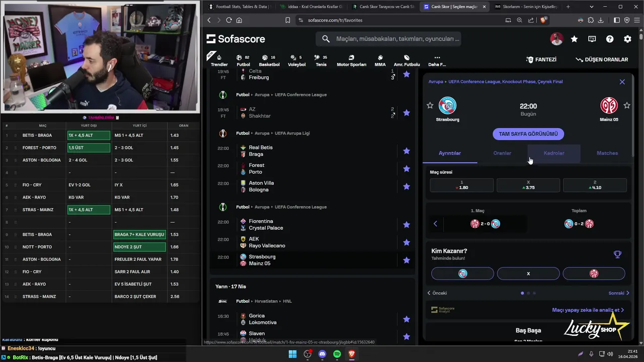Toggle favorite star next to Mainz 05 logo
The height and width of the screenshot is (362, 644).
627,105
